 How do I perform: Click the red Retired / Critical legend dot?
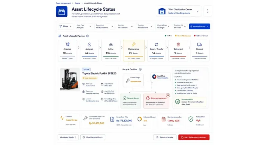[195, 36]
